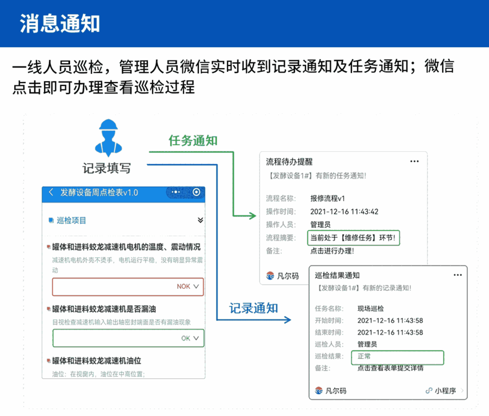
Task: Click the circular close icon in mini-program header
Action: (x=196, y=193)
